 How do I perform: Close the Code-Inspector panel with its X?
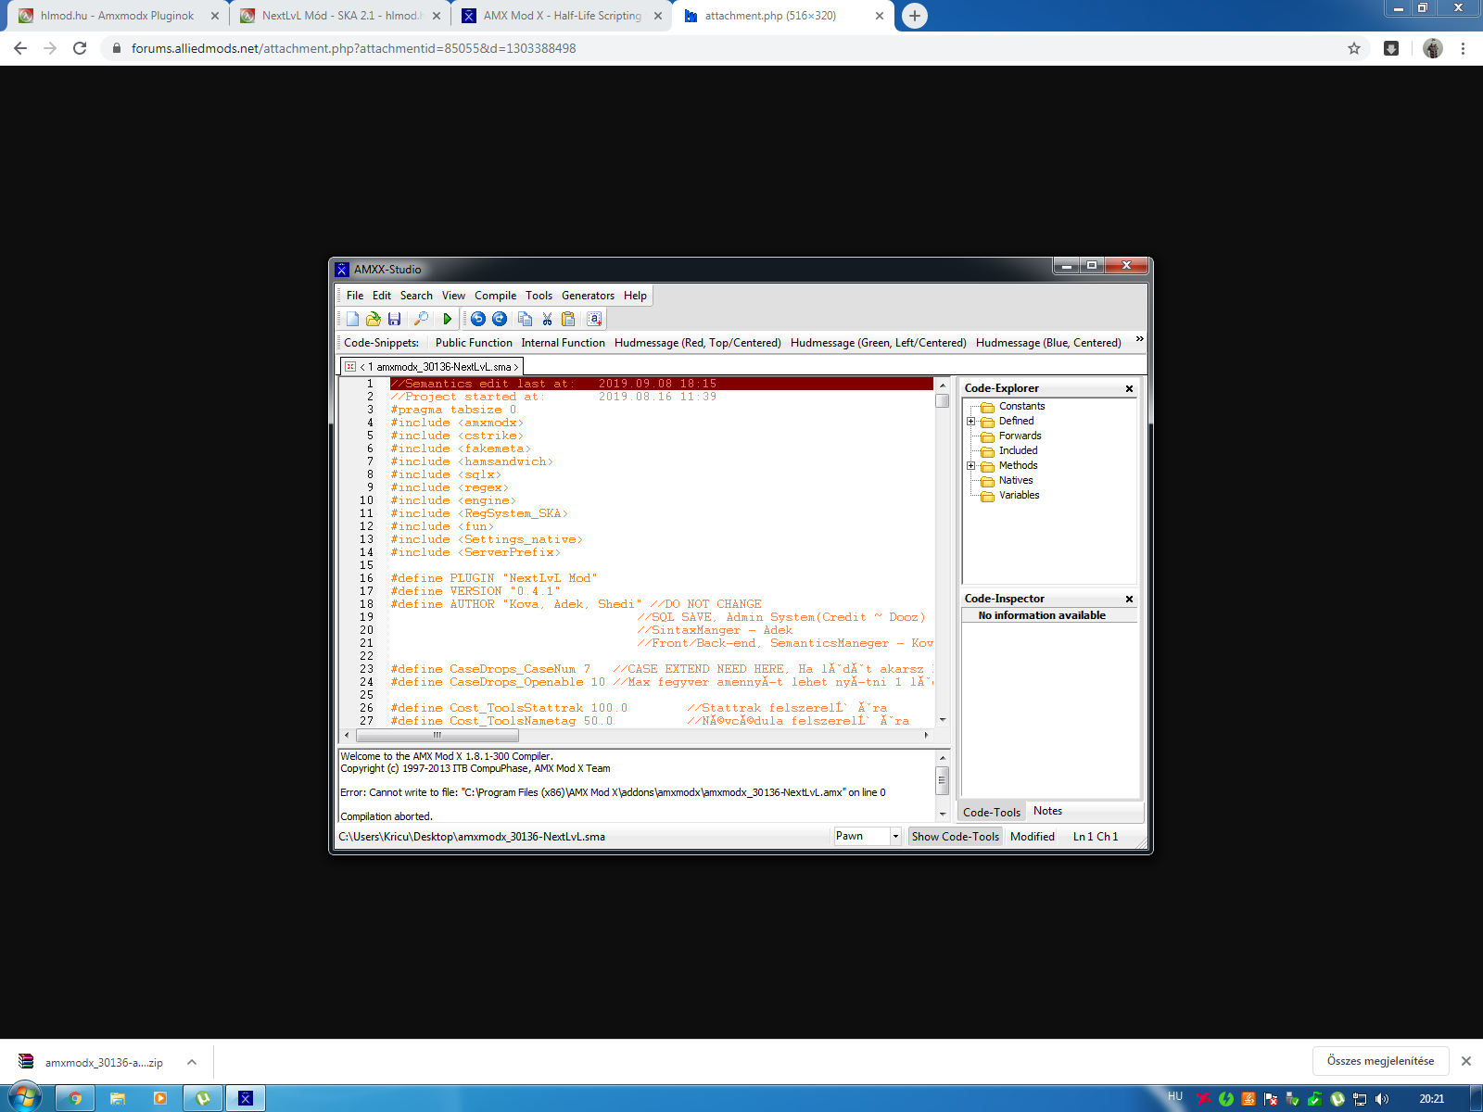click(1129, 599)
